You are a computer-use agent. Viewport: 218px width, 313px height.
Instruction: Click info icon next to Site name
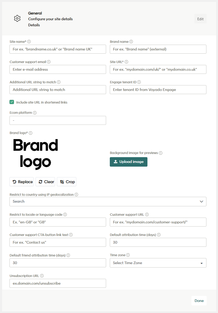[x=29, y=42]
